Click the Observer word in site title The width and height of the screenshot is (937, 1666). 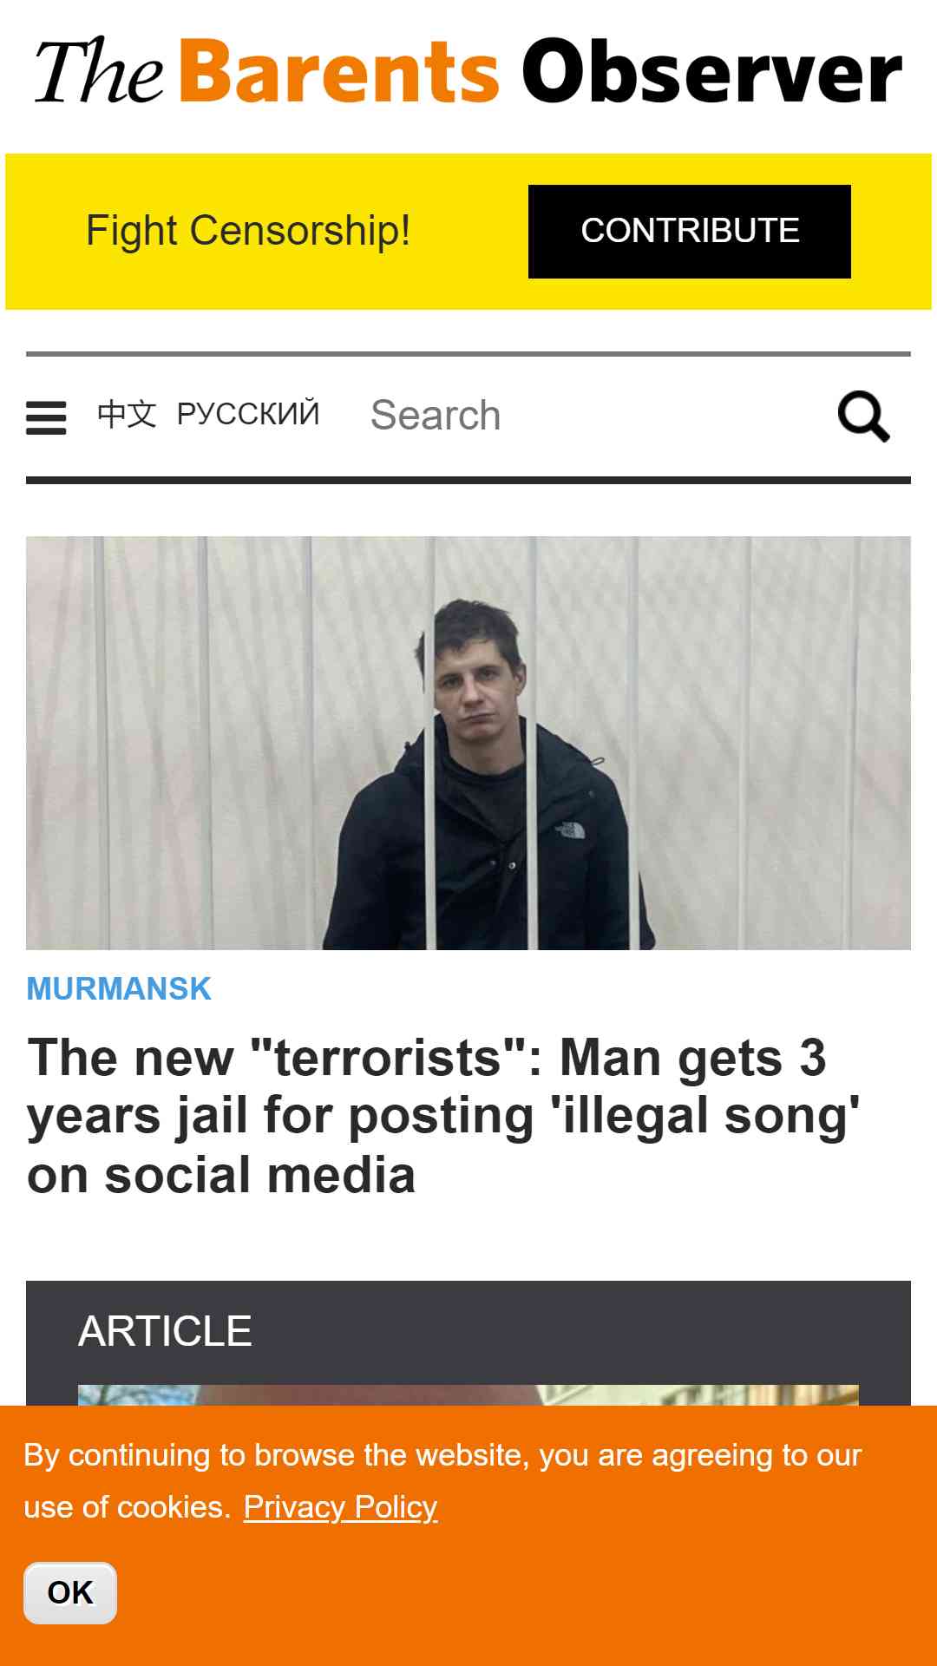tap(711, 71)
